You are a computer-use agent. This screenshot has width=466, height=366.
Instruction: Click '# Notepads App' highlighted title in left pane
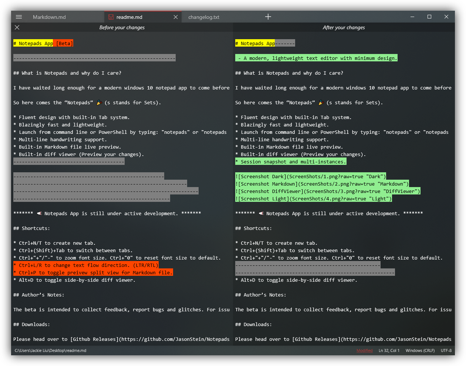(x=33, y=43)
